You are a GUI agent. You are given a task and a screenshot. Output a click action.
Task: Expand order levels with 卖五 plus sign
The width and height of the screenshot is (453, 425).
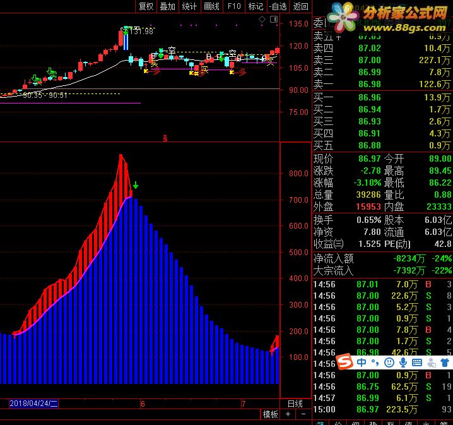[338, 37]
